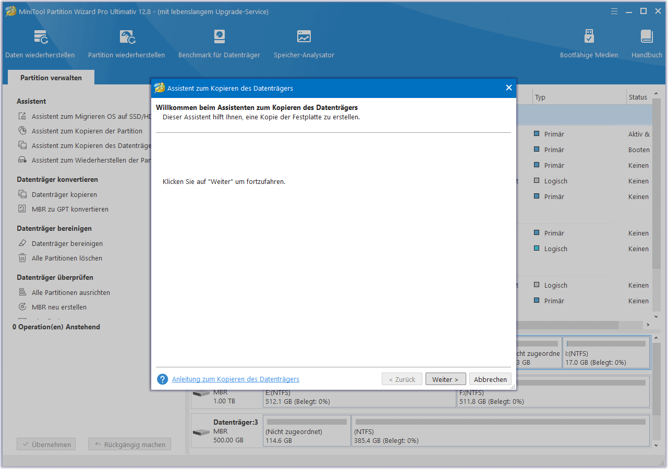
Task: Open Bootfähige Medien creator
Action: pos(589,44)
